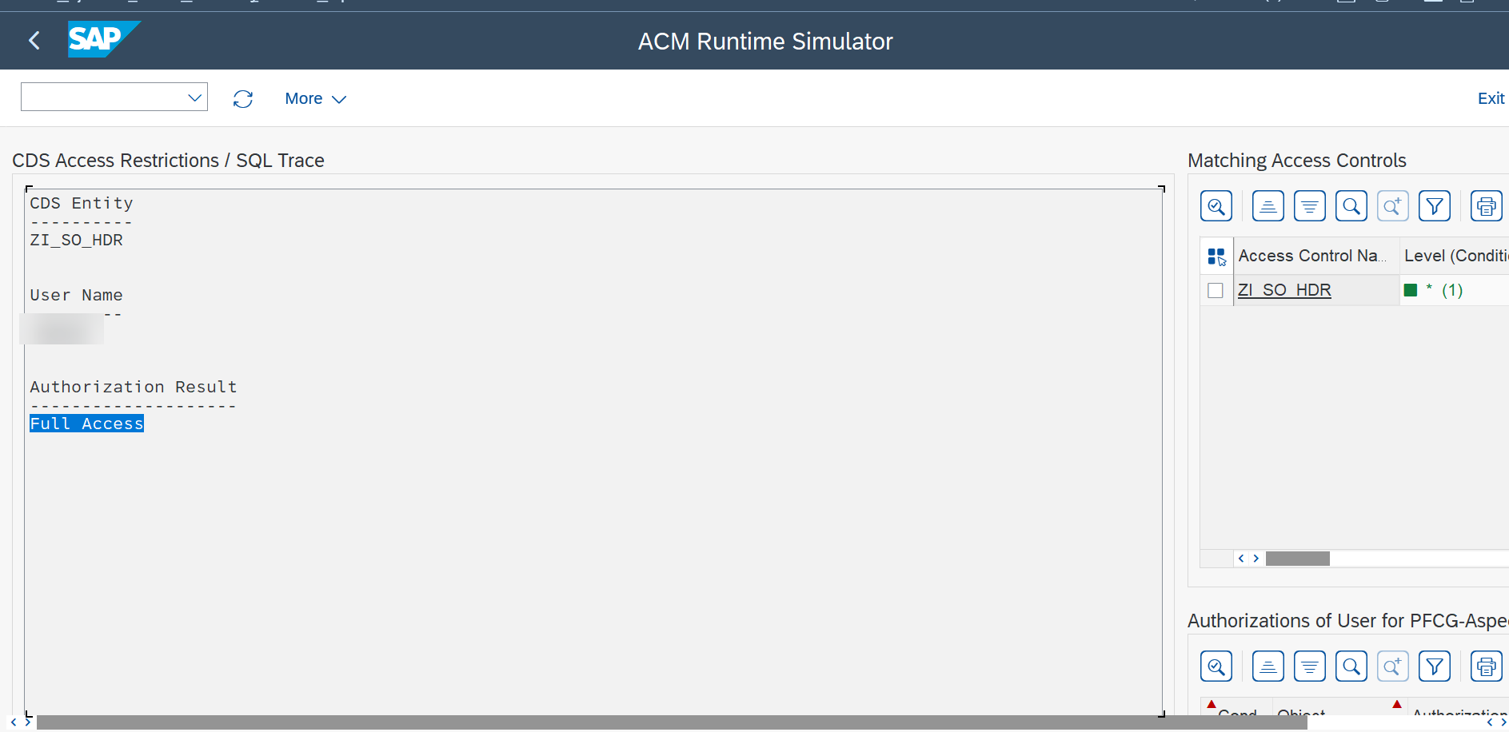
Task: Expand the More menu
Action: (315, 99)
